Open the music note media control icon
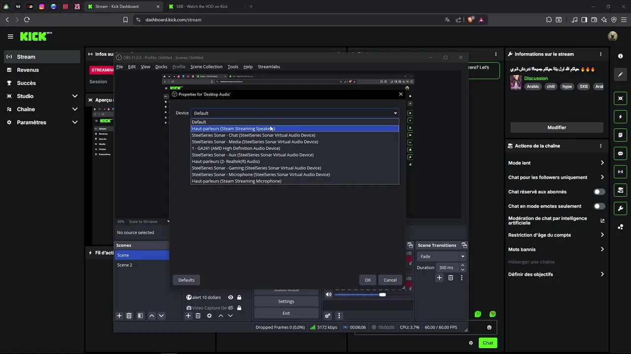The width and height of the screenshot is (631, 354). [x=575, y=20]
